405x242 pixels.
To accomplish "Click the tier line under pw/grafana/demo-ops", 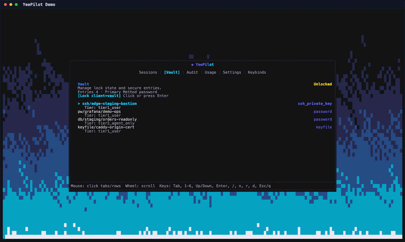I will coord(103,115).
